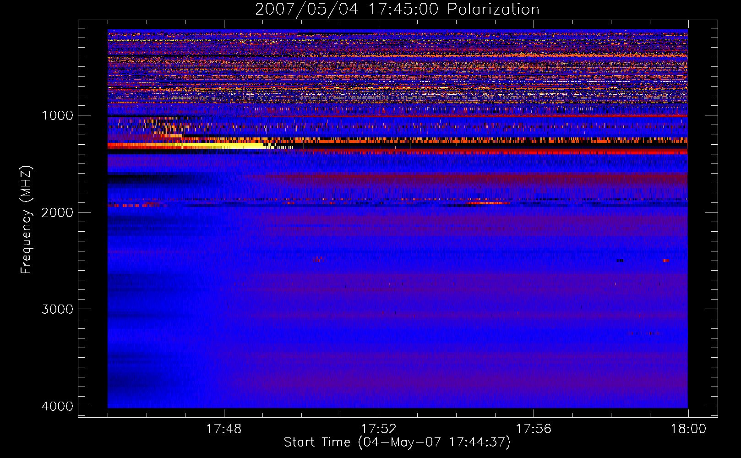Select the 2000 frequency tick label
The height and width of the screenshot is (458, 741).
coord(57,212)
